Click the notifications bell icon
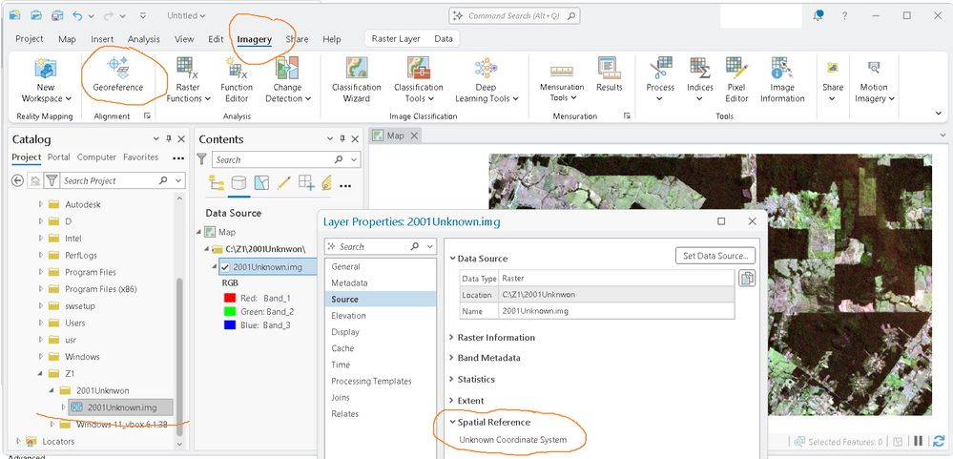Viewport: 953px width, 459px height. coord(818,16)
